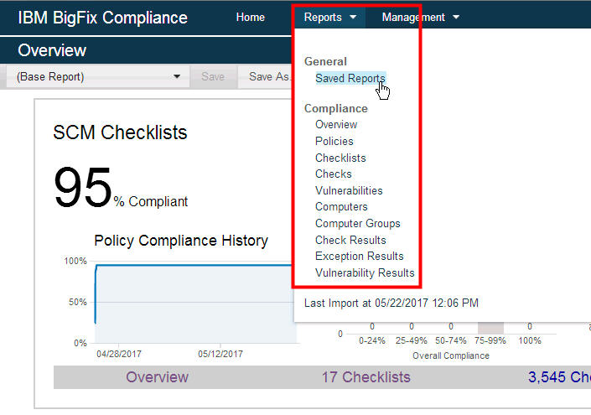The image size is (591, 415).
Task: Select the Vulnerability Results report
Action: (365, 272)
